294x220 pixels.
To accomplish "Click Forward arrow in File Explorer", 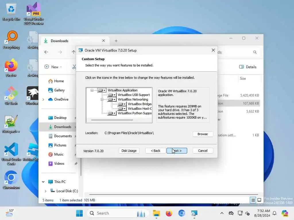I will point(60,52).
